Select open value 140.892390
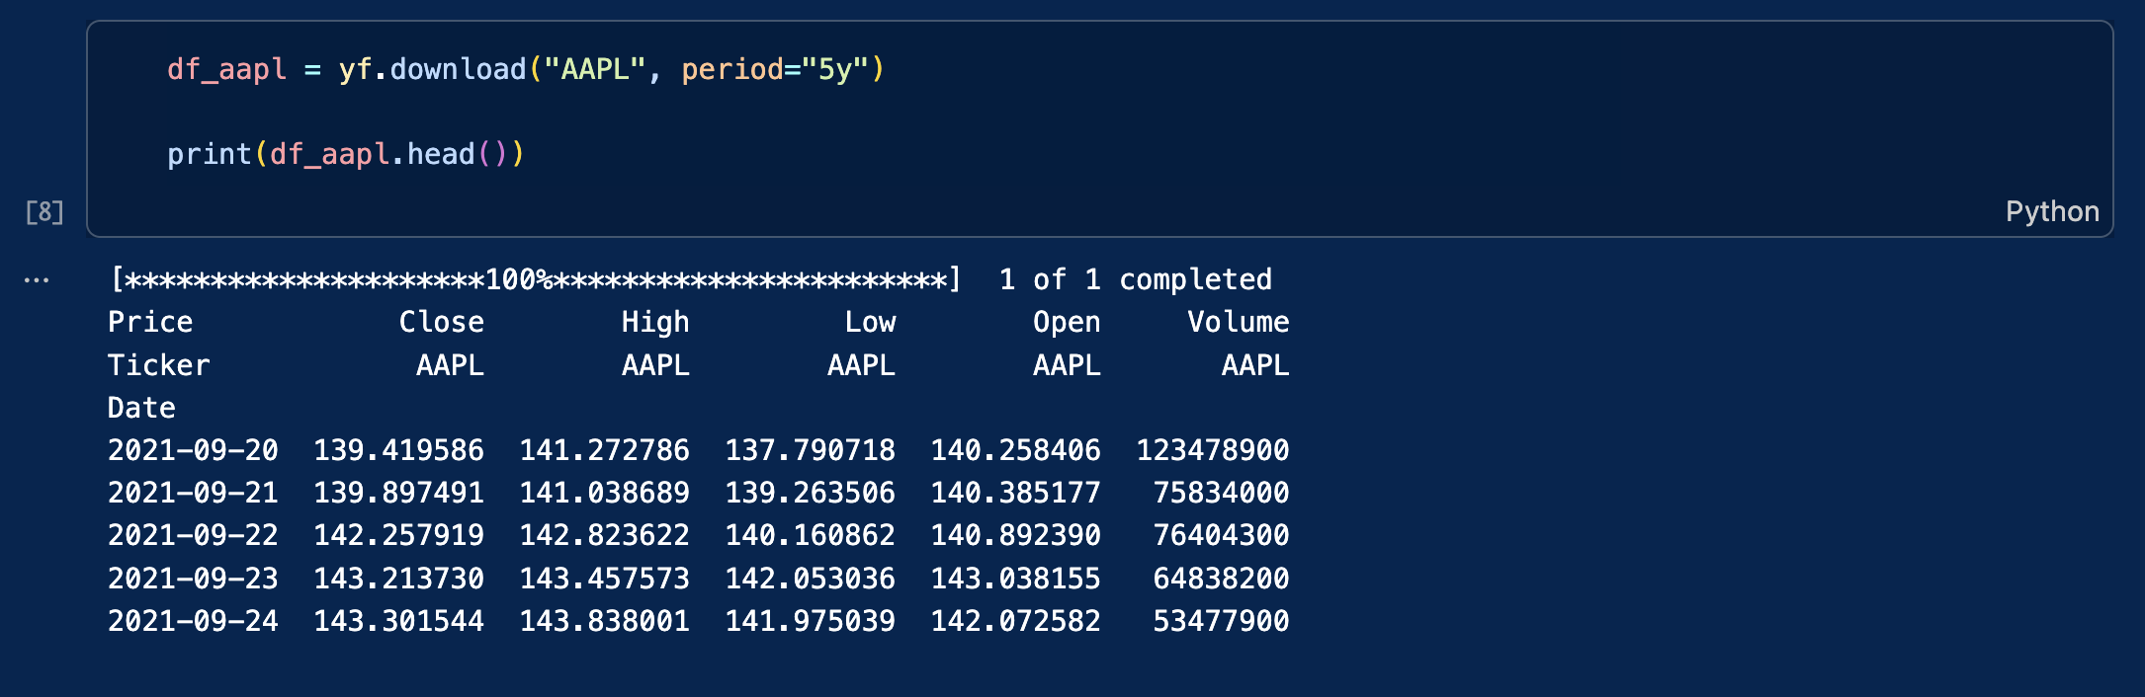 click(x=1015, y=536)
